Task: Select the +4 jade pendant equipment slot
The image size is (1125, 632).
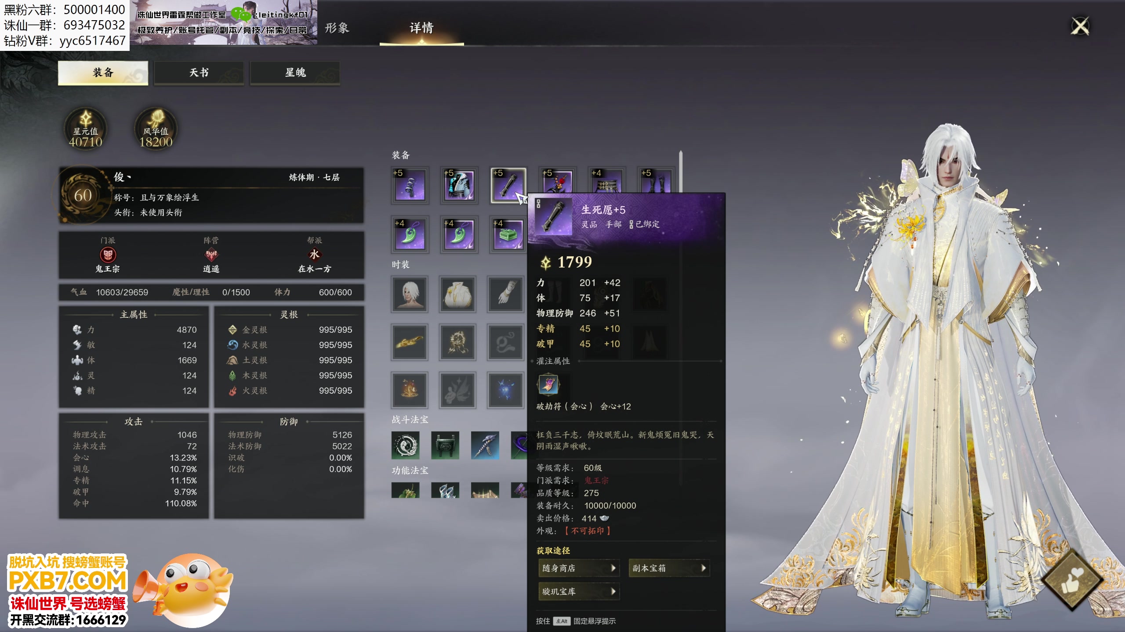Action: (410, 234)
